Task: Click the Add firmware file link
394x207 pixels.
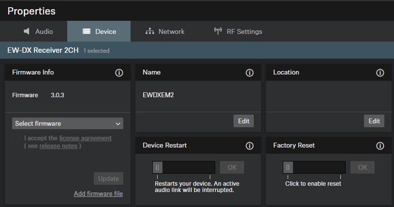Action: click(x=98, y=194)
